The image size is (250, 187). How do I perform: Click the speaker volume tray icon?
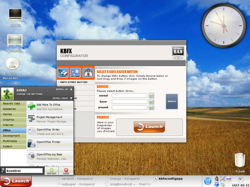coord(217,179)
